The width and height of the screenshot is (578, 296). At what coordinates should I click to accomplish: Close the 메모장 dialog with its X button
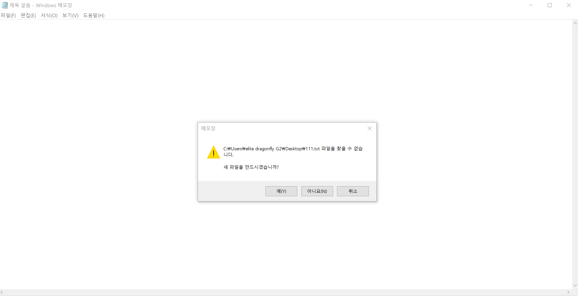tap(370, 128)
